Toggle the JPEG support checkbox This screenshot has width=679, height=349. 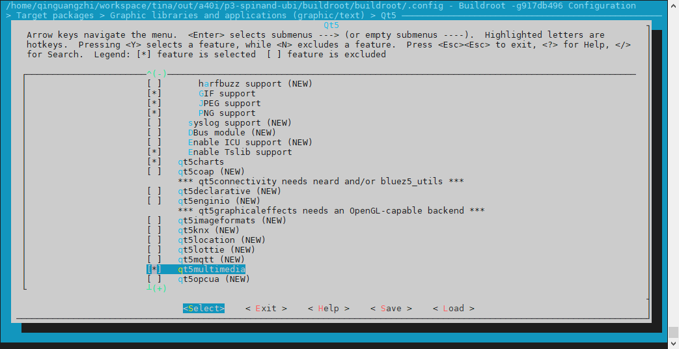coord(154,103)
